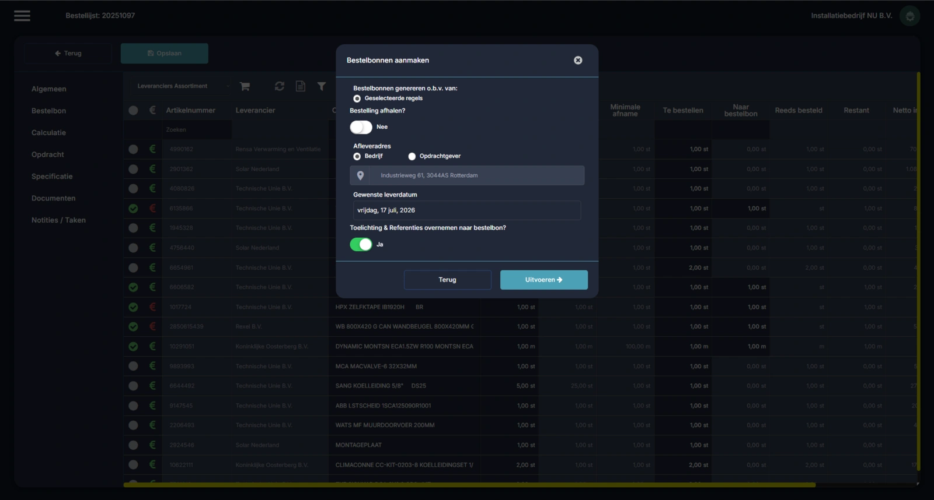Sort by the Leverancier column header
The height and width of the screenshot is (500, 934).
coord(255,110)
